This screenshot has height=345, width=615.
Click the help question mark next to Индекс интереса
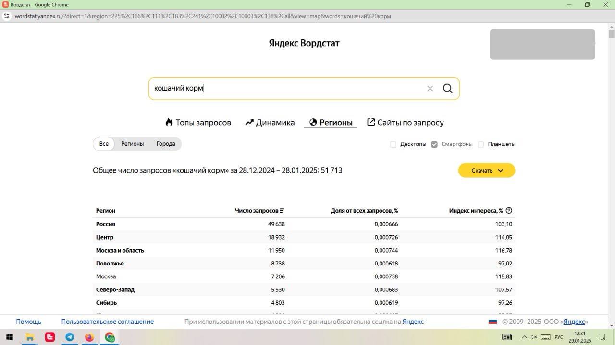[x=509, y=211]
